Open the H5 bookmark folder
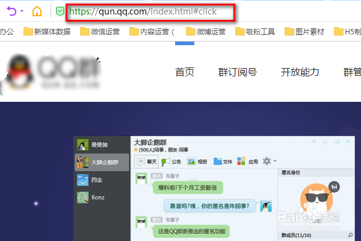Screen dimensions: 361x241 (347, 31)
